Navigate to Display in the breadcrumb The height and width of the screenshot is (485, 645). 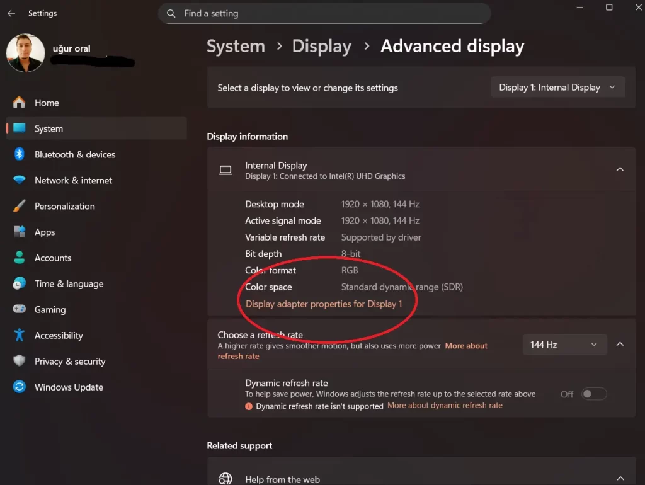point(321,46)
